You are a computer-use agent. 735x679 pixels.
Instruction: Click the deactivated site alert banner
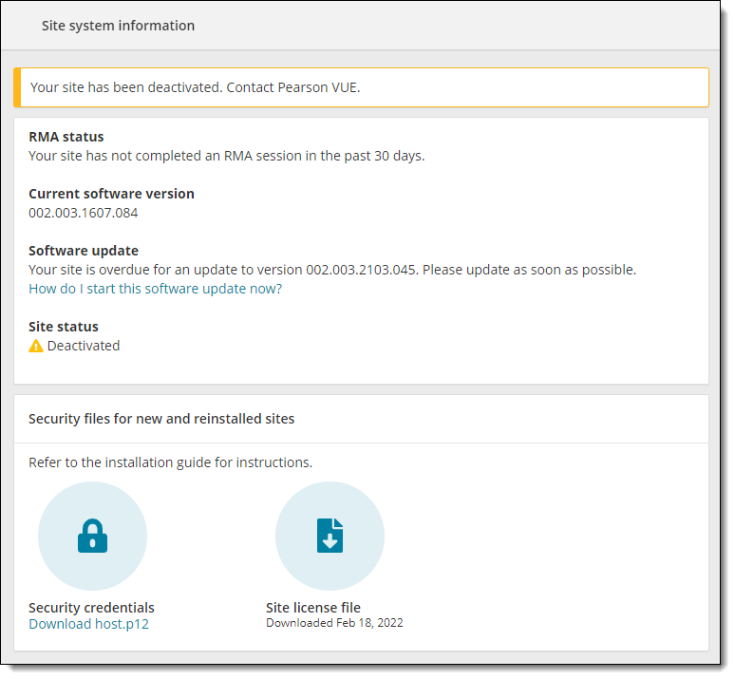(x=361, y=87)
